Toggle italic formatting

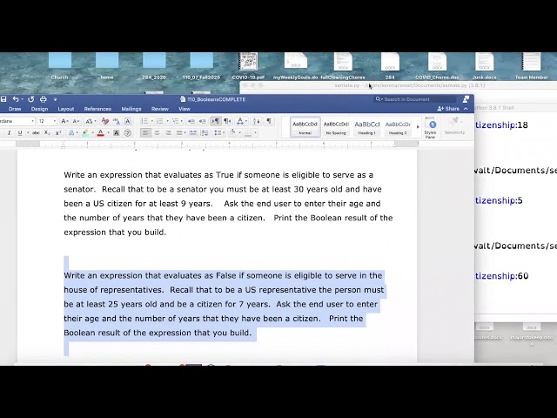[9, 133]
